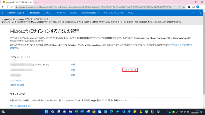
Task: Open Settings gear on taskbar
Action: (159, 112)
